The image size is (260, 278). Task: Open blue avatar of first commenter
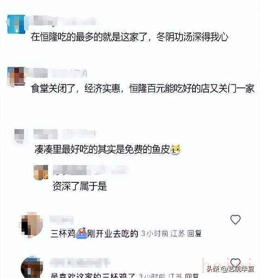(15, 24)
